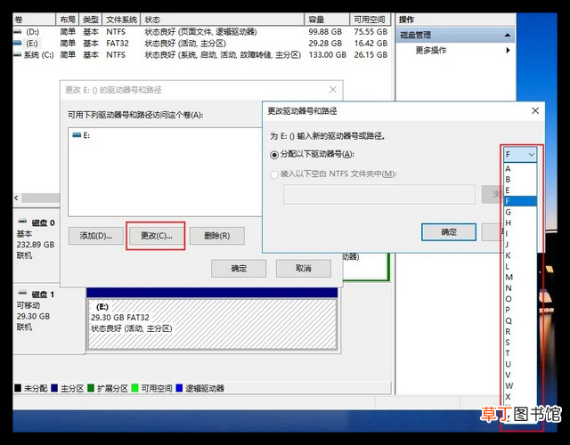Choose drive letter G from list

coord(520,212)
